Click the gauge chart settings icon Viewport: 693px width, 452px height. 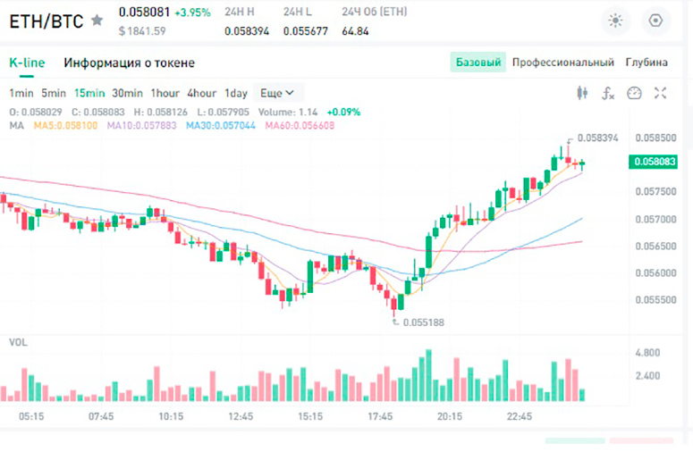click(634, 93)
